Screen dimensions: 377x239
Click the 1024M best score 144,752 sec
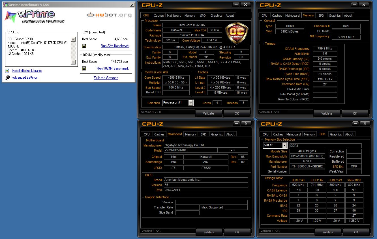click(x=119, y=62)
